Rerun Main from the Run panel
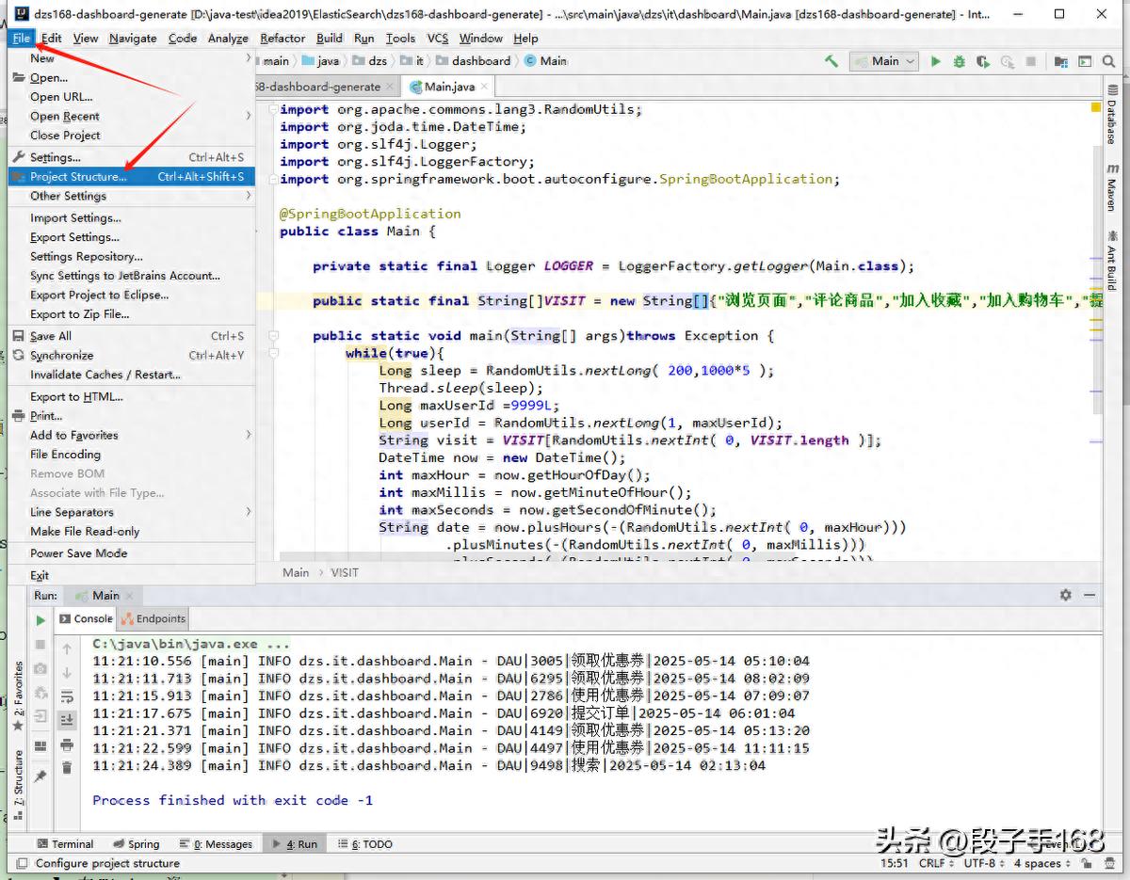The width and height of the screenshot is (1130, 880). (40, 620)
